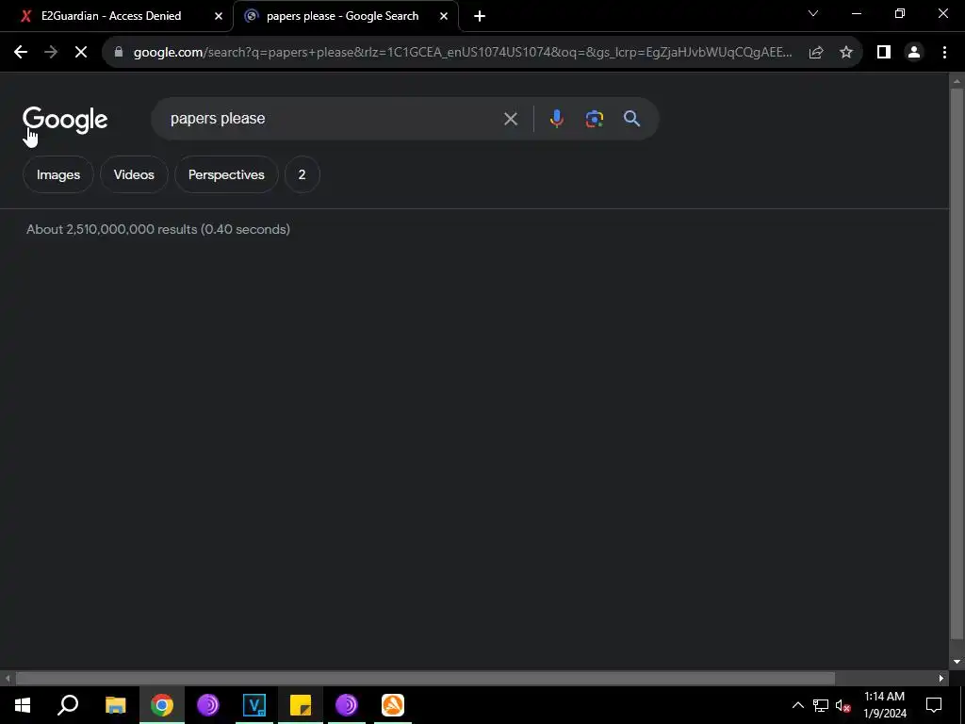Open the Windows Start menu
965x724 pixels.
23,705
